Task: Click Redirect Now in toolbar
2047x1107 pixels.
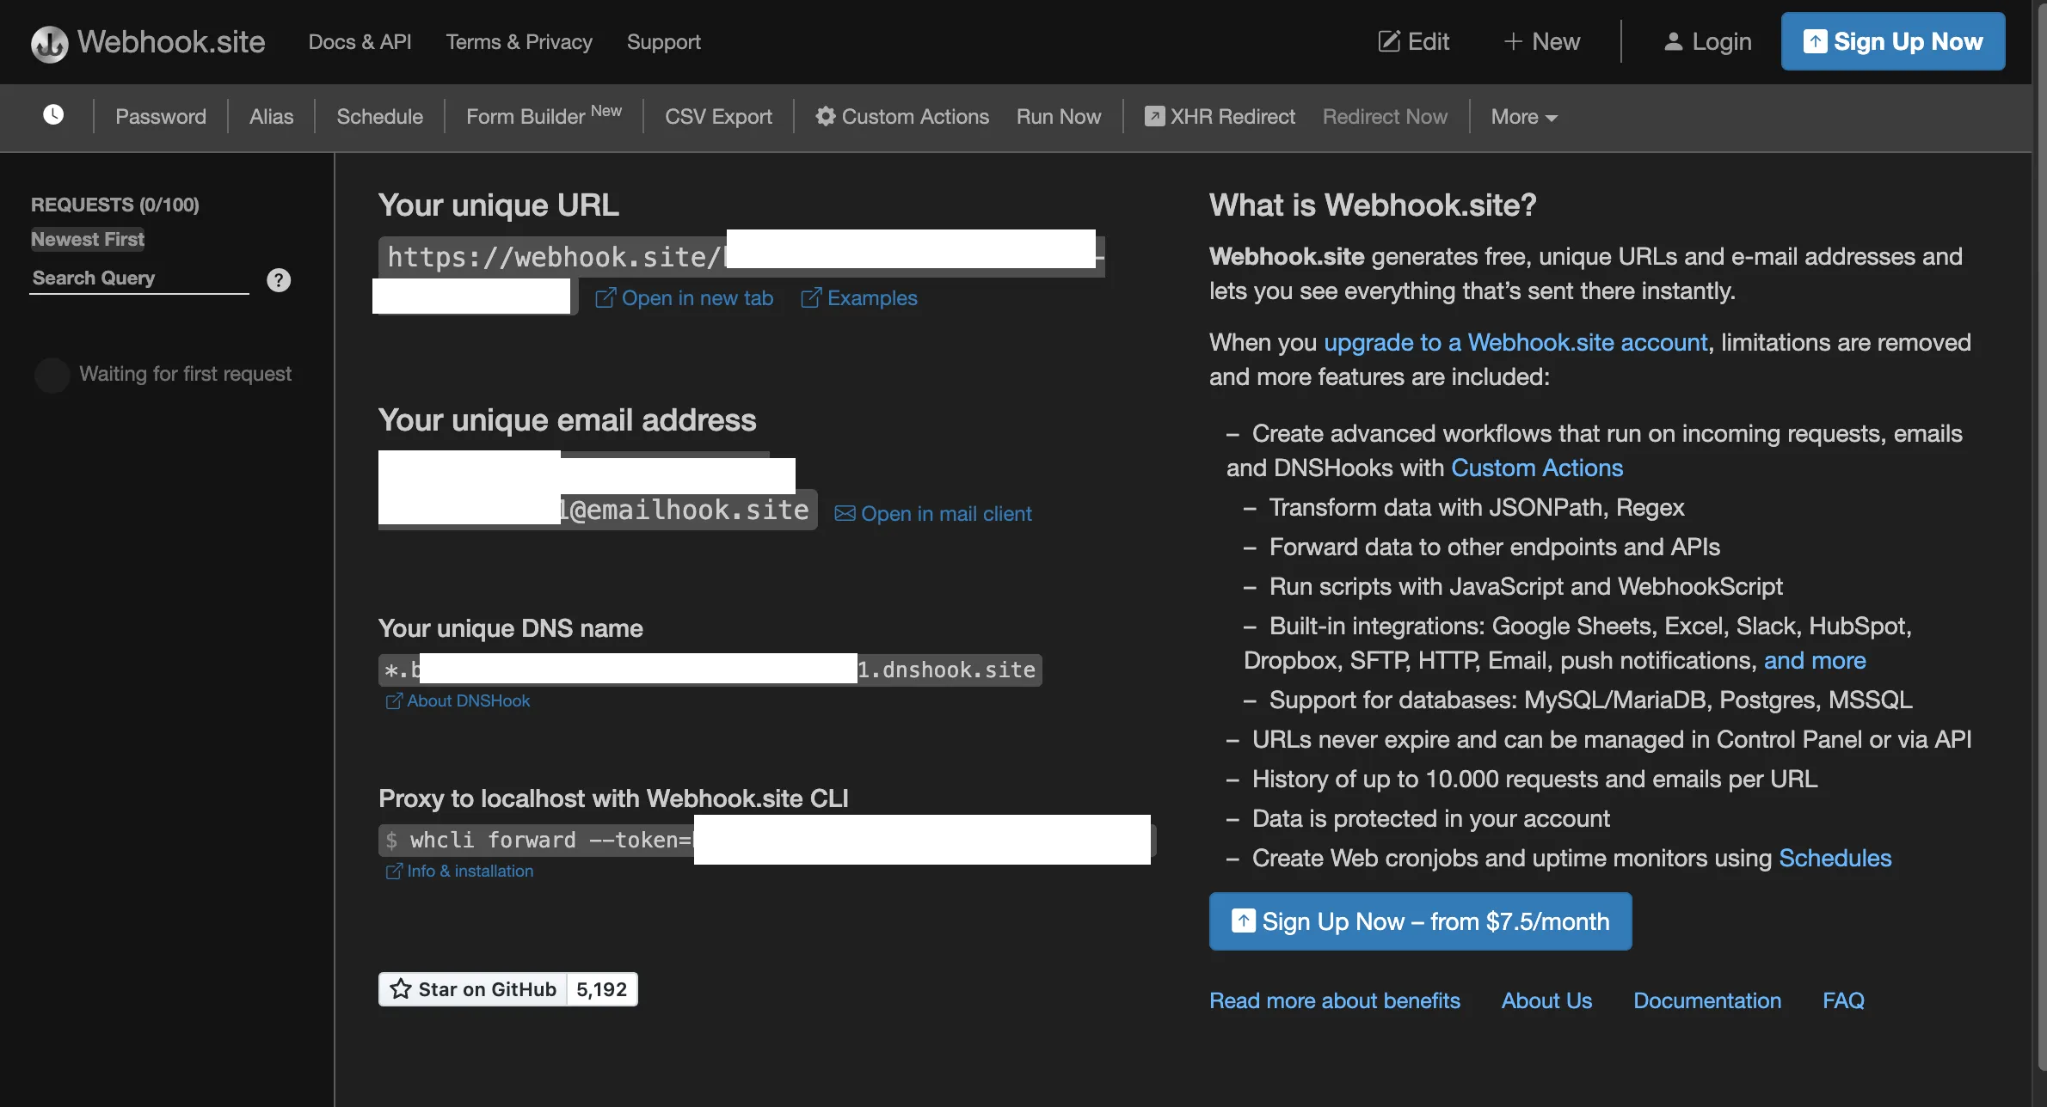Action: [1385, 116]
